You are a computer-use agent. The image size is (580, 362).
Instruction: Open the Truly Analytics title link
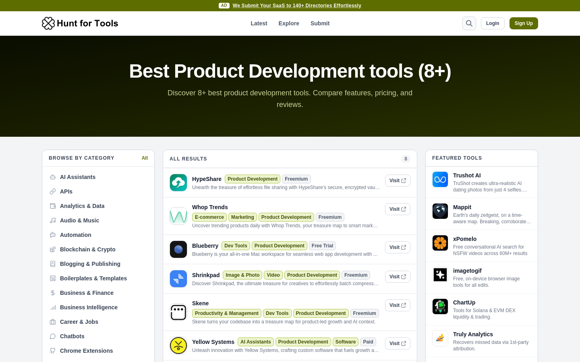coord(473,334)
